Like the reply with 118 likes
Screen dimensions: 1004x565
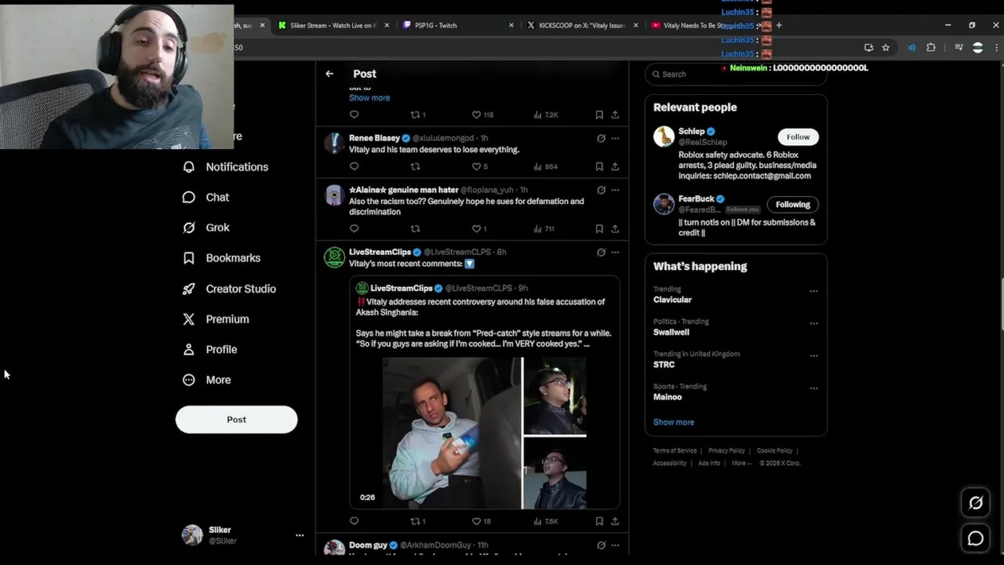(482, 115)
